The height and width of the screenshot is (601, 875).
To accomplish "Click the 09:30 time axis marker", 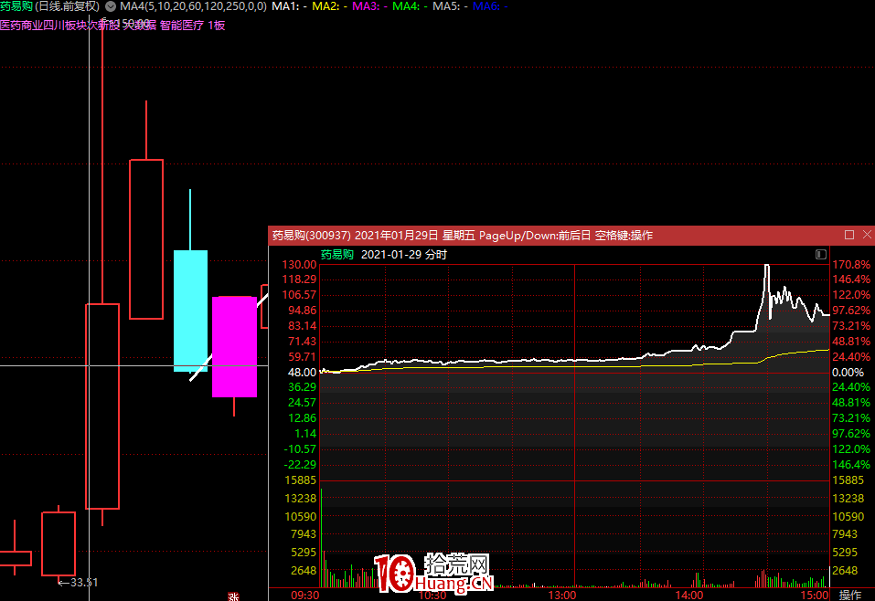I will click(x=304, y=595).
